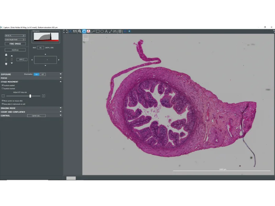Expand the CONTROL section arrow

[60, 115]
